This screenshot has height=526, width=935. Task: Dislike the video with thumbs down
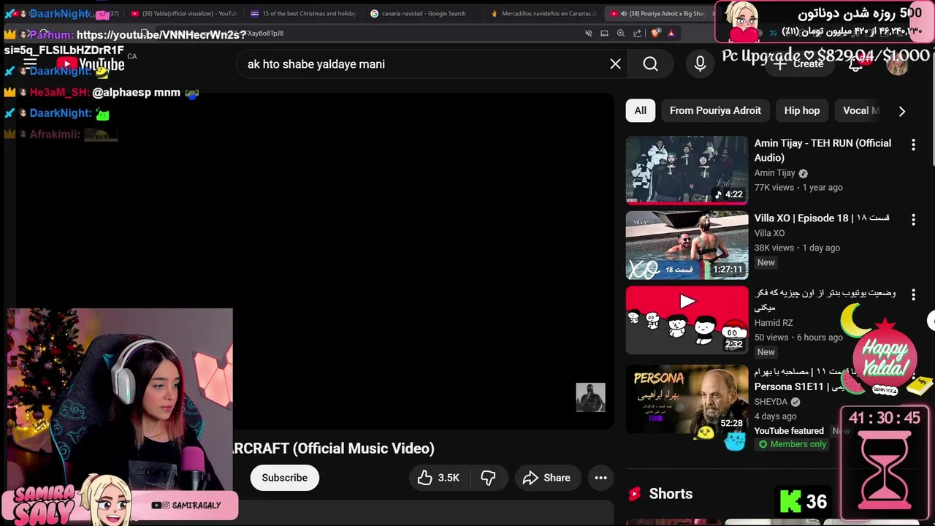click(488, 478)
